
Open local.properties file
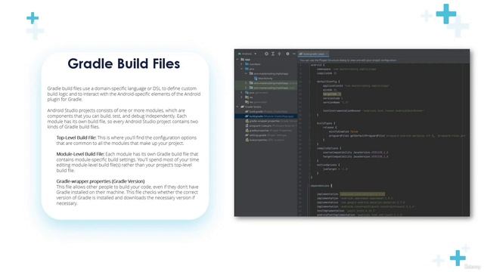(x=265, y=140)
